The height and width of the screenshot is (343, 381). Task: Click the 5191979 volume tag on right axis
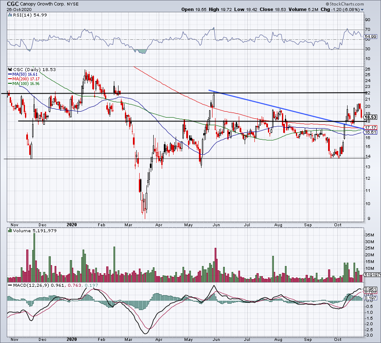tap(372, 275)
